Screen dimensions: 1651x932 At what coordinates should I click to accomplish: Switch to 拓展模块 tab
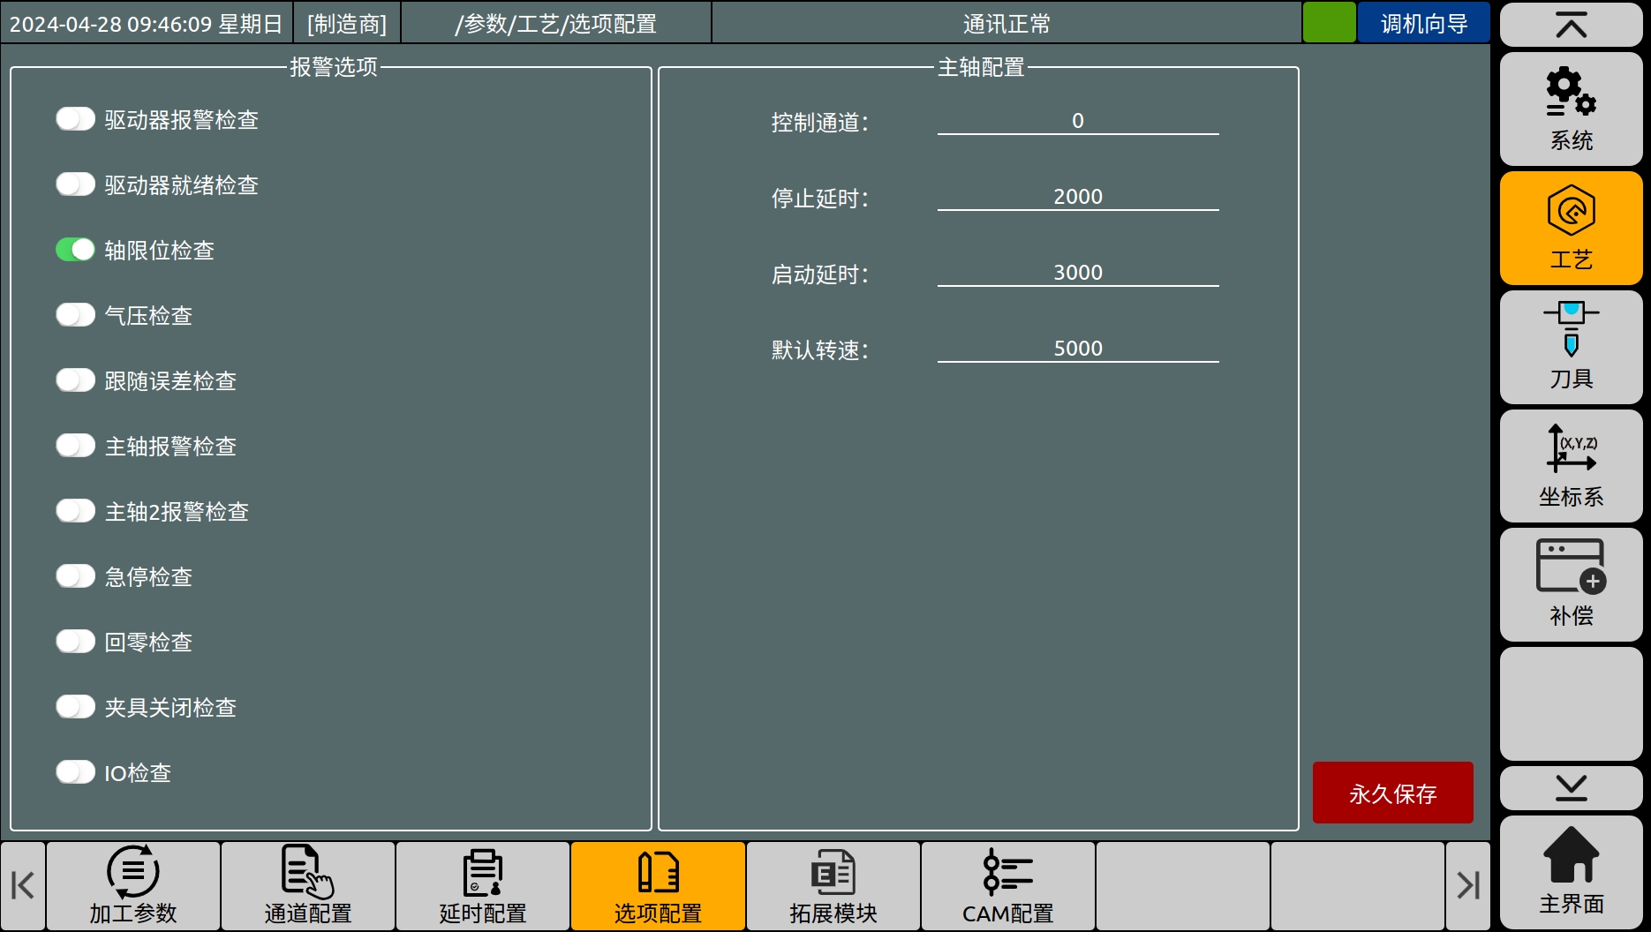point(833,885)
